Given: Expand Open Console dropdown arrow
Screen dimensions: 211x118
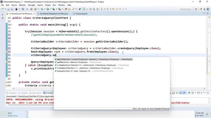Looking at the screenshot, I should pyautogui.click(x=201, y=93).
